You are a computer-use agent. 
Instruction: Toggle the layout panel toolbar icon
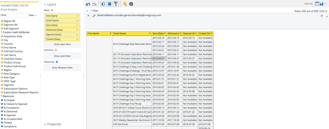(x=109, y=4)
